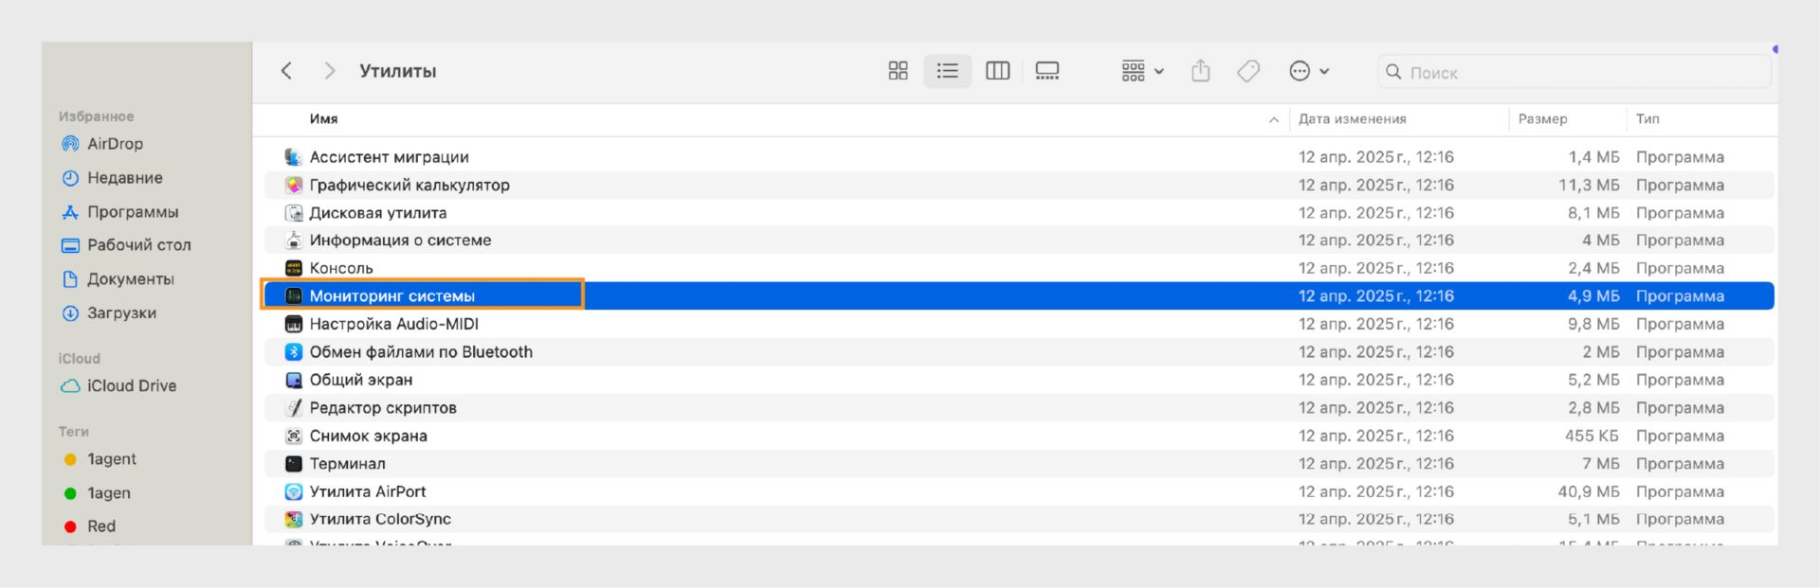Click the red Red tag dot
The height and width of the screenshot is (588, 1820).
tap(70, 526)
